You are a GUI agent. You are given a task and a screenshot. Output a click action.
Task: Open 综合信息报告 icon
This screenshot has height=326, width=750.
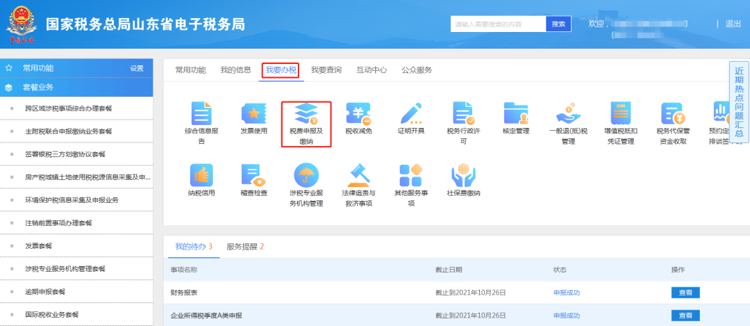[x=201, y=114]
